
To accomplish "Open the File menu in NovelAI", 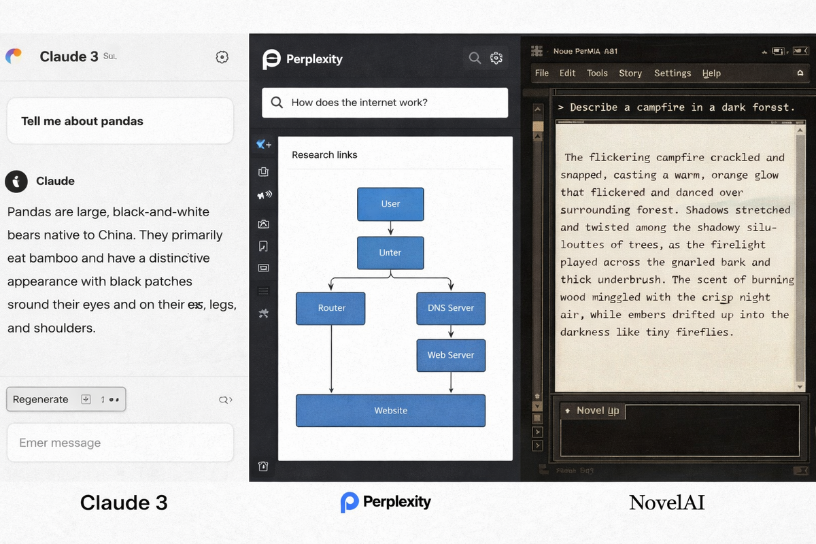I will 542,73.
